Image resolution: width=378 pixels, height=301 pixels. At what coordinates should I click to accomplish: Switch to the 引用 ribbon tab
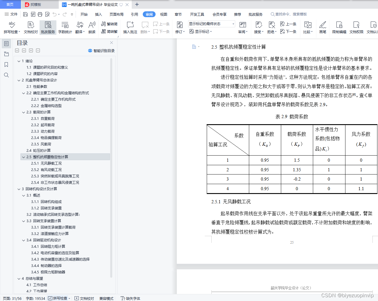coord(135,14)
